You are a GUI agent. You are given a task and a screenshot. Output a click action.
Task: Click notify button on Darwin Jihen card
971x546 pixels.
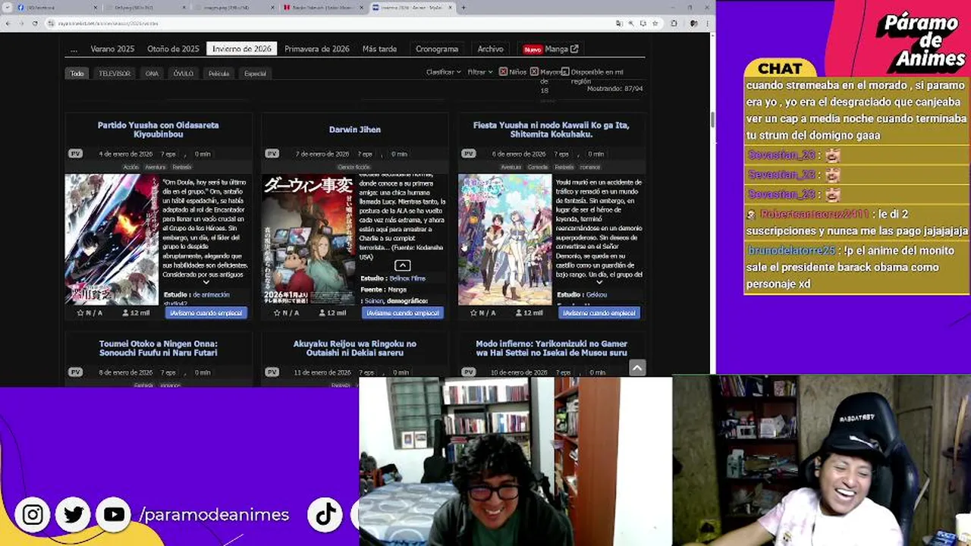[403, 312]
